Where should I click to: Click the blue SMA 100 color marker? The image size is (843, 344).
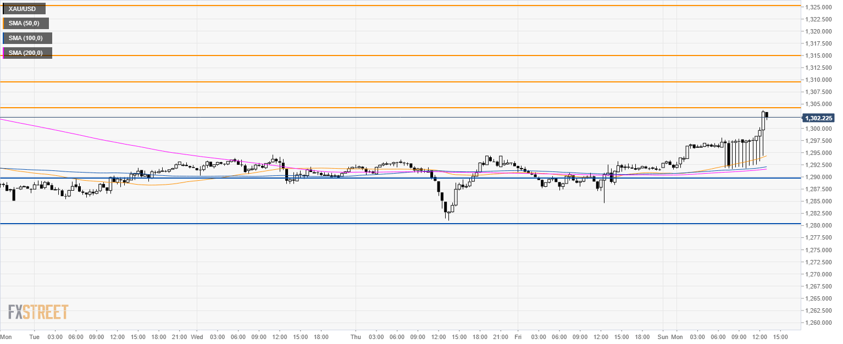pos(3,38)
